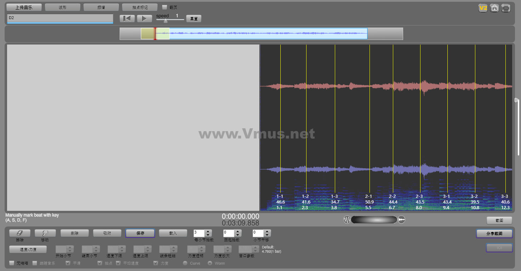Go to home via house icon
Image resolution: width=521 pixels, height=271 pixels.
tap(494, 8)
